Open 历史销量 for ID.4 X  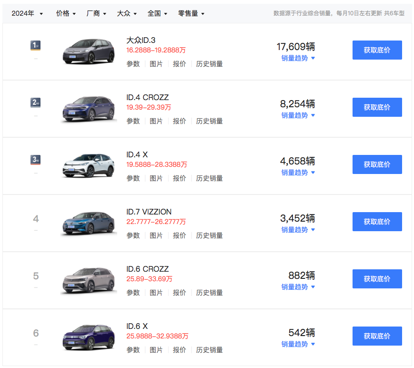tap(209, 178)
